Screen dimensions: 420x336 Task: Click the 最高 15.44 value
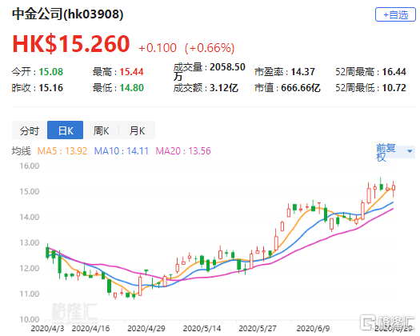131,71
